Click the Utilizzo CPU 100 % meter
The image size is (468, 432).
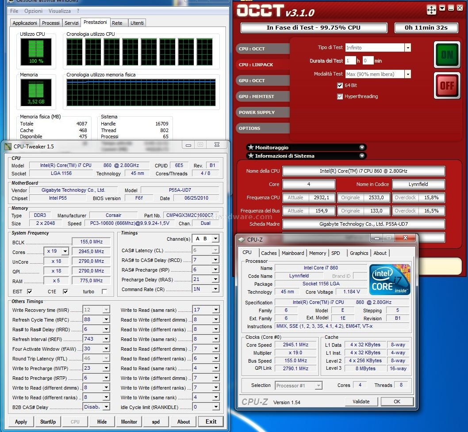[36, 52]
